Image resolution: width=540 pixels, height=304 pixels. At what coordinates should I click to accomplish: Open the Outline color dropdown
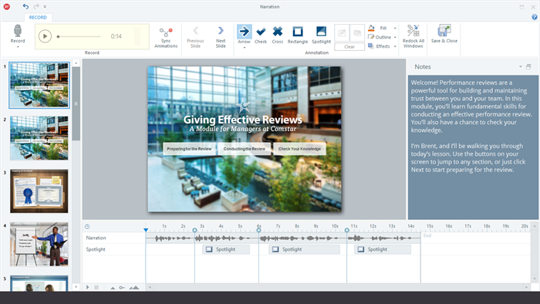point(395,37)
